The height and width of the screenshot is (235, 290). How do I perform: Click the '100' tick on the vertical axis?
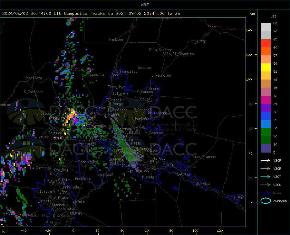tap(249, 79)
